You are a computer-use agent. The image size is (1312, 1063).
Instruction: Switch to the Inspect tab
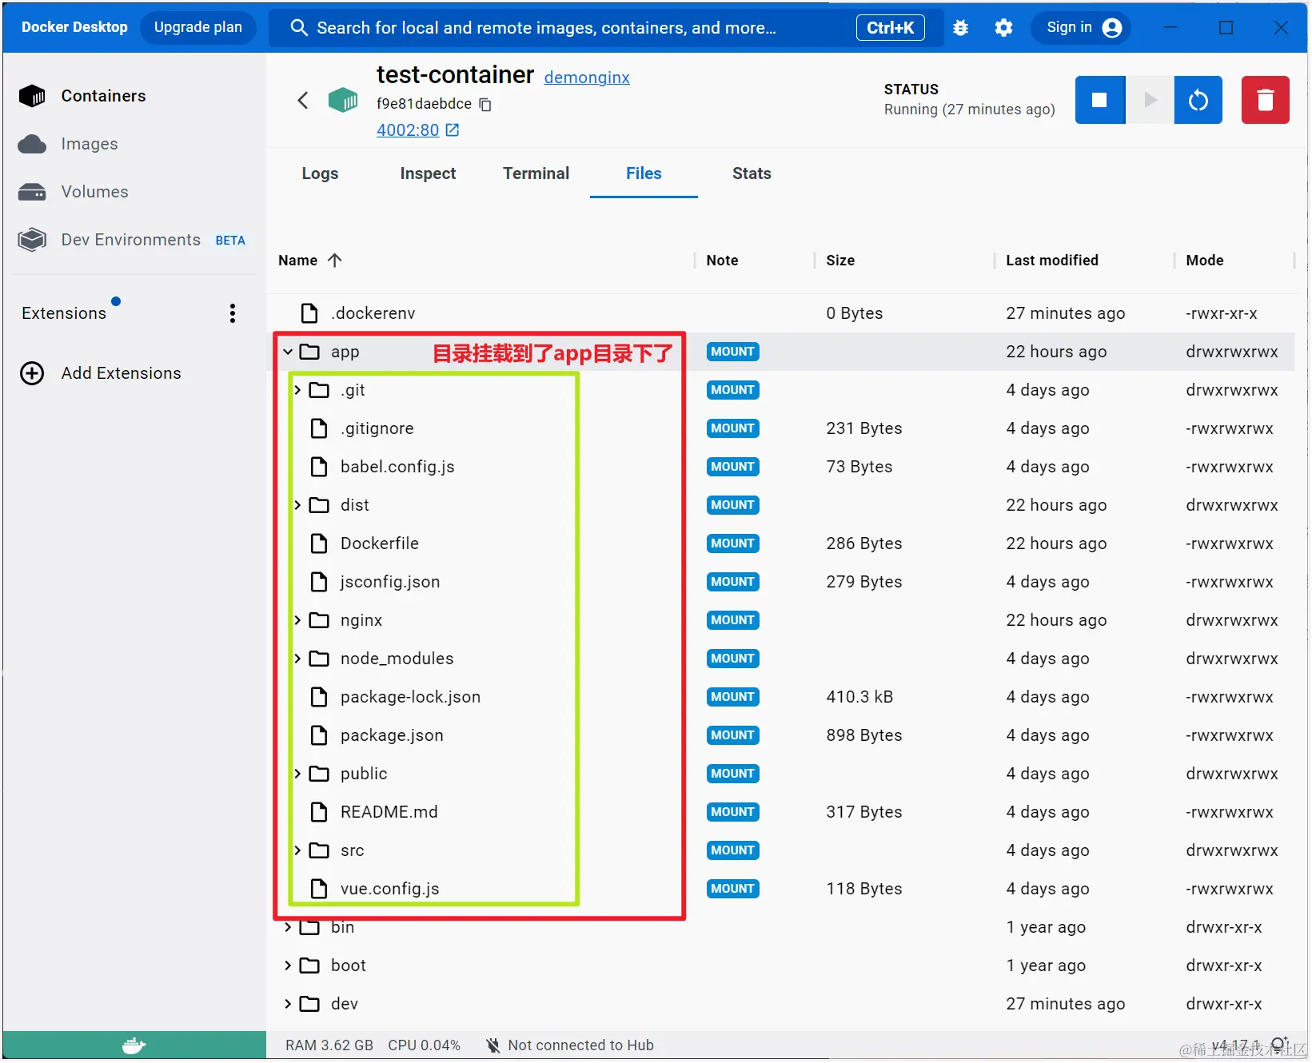pyautogui.click(x=428, y=173)
